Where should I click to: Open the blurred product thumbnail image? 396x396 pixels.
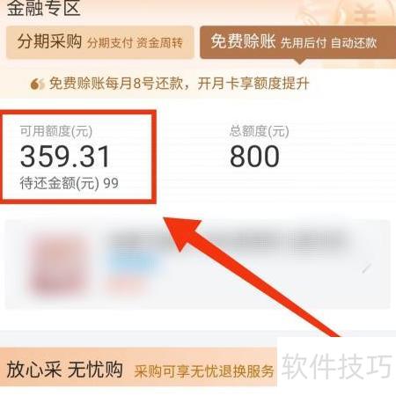60,264
